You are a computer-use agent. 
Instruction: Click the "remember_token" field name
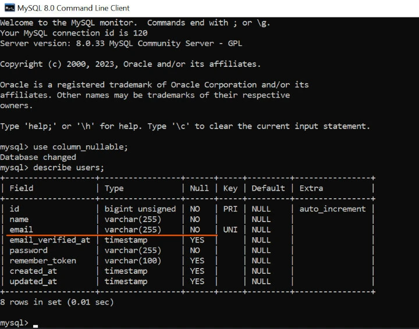42,260
